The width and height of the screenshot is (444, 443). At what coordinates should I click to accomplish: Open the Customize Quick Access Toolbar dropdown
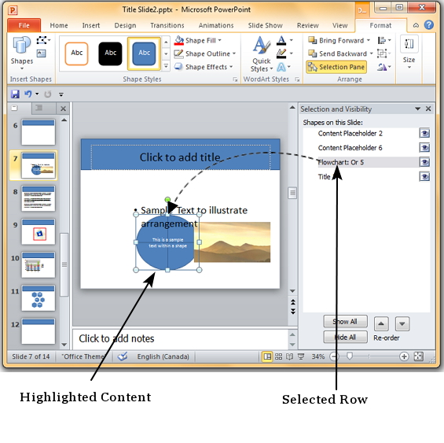click(61, 94)
